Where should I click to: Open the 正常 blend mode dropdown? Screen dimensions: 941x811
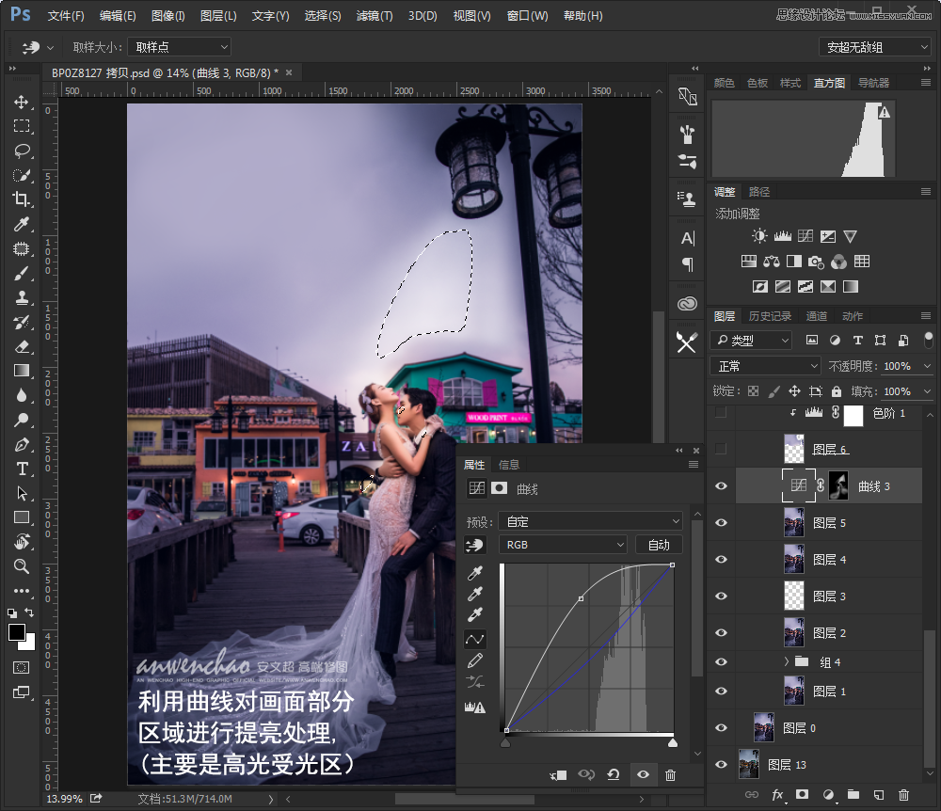pyautogui.click(x=765, y=366)
